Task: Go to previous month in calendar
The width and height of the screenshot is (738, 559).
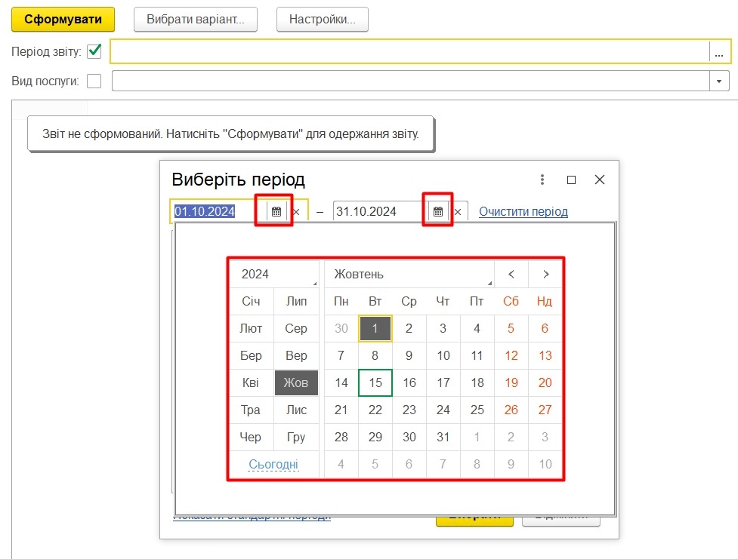Action: tap(511, 275)
